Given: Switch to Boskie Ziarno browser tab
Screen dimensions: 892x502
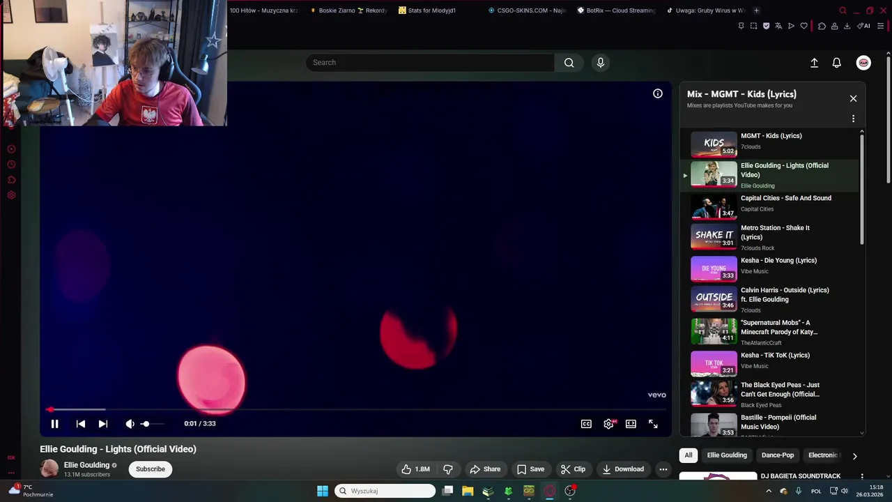Looking at the screenshot, I should coord(348,10).
